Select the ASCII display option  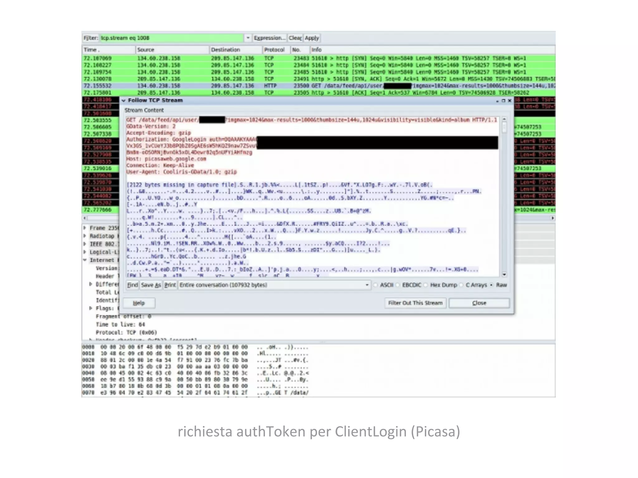coord(383,285)
